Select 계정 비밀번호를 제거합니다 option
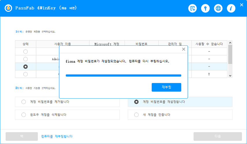 click(x=67, y=102)
